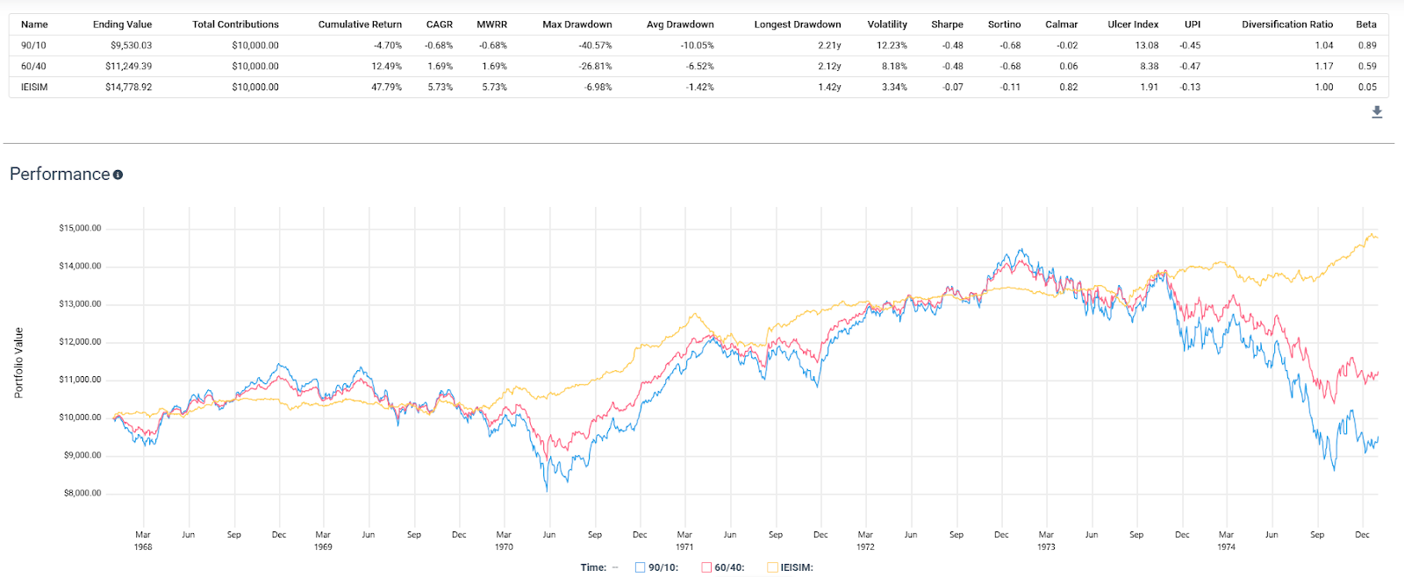
Task: Click the Portfolio Value axis label
Action: tap(18, 363)
